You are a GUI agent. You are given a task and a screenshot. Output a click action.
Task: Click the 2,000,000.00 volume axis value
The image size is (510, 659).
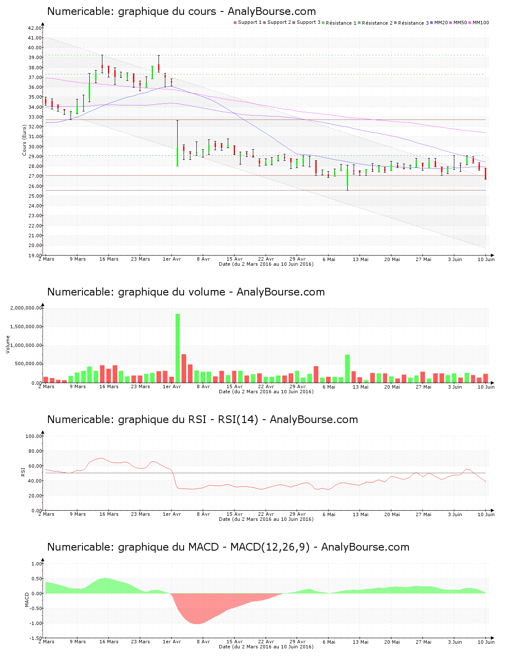26,308
